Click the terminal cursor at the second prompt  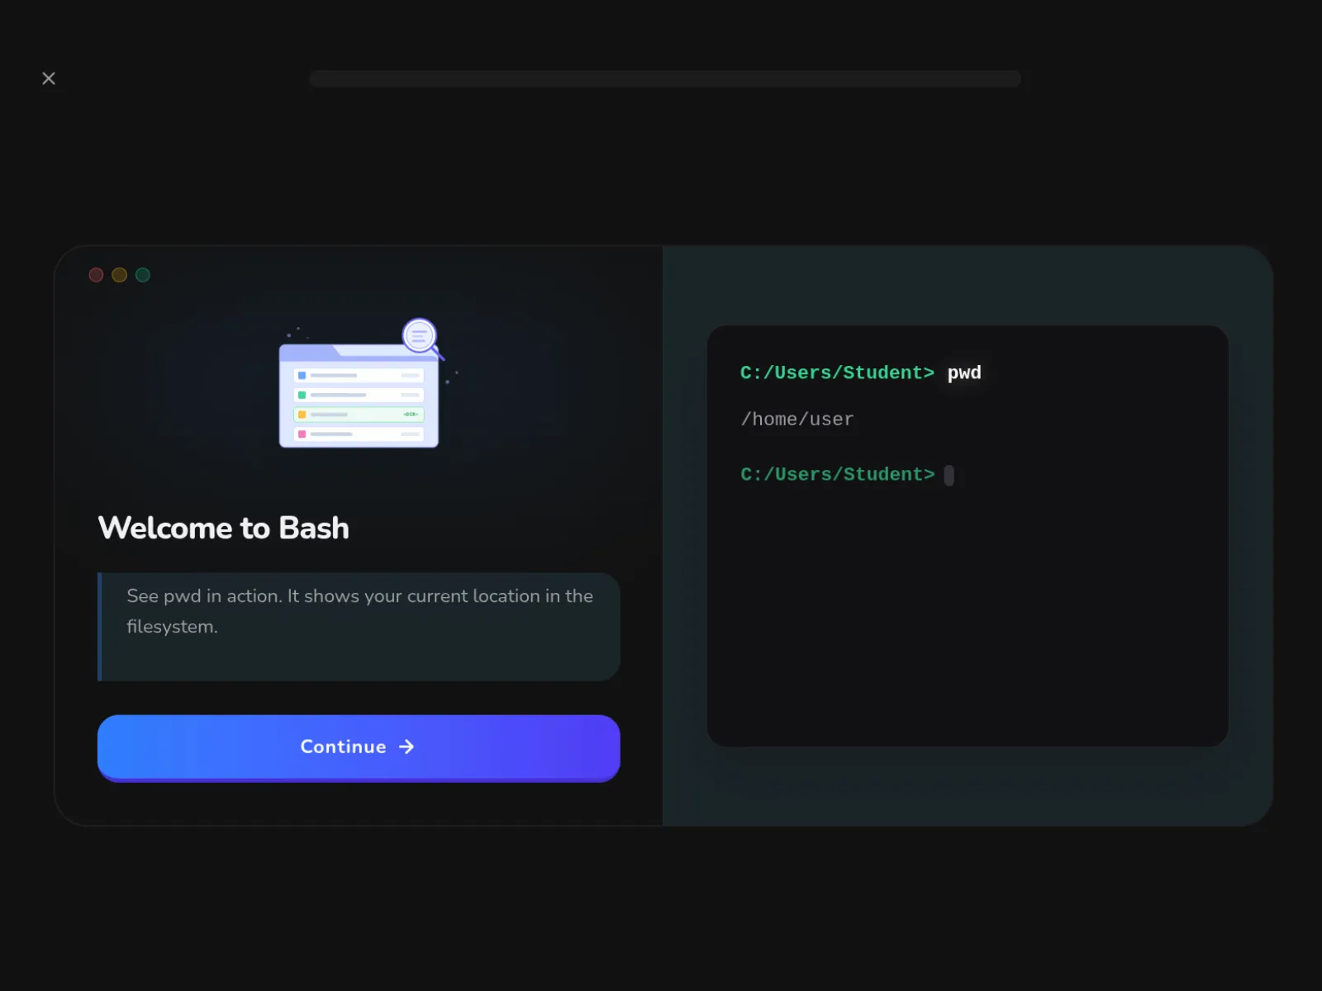click(949, 475)
